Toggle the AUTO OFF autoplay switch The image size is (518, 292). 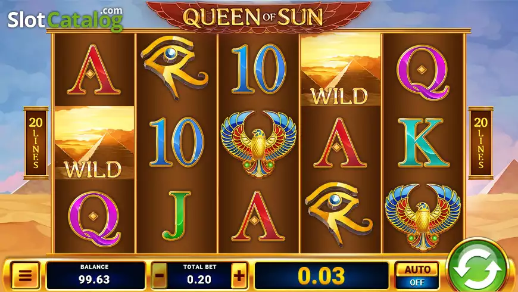point(417,275)
